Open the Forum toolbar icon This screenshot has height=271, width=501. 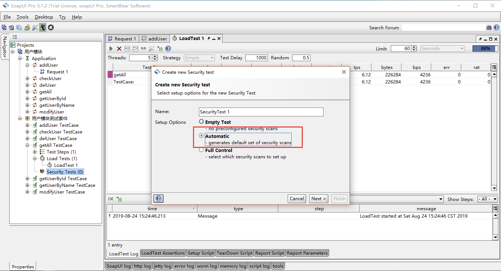click(x=27, y=27)
